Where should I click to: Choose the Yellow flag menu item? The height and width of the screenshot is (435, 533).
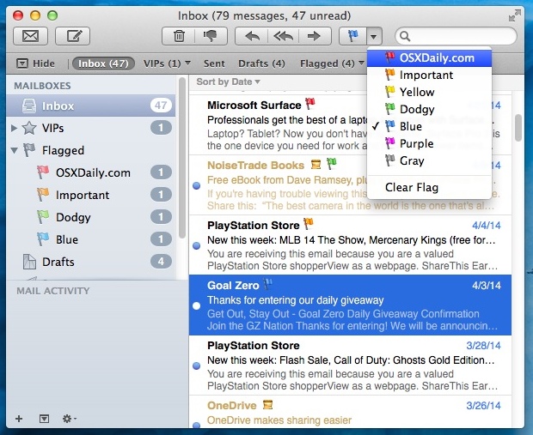[429, 92]
